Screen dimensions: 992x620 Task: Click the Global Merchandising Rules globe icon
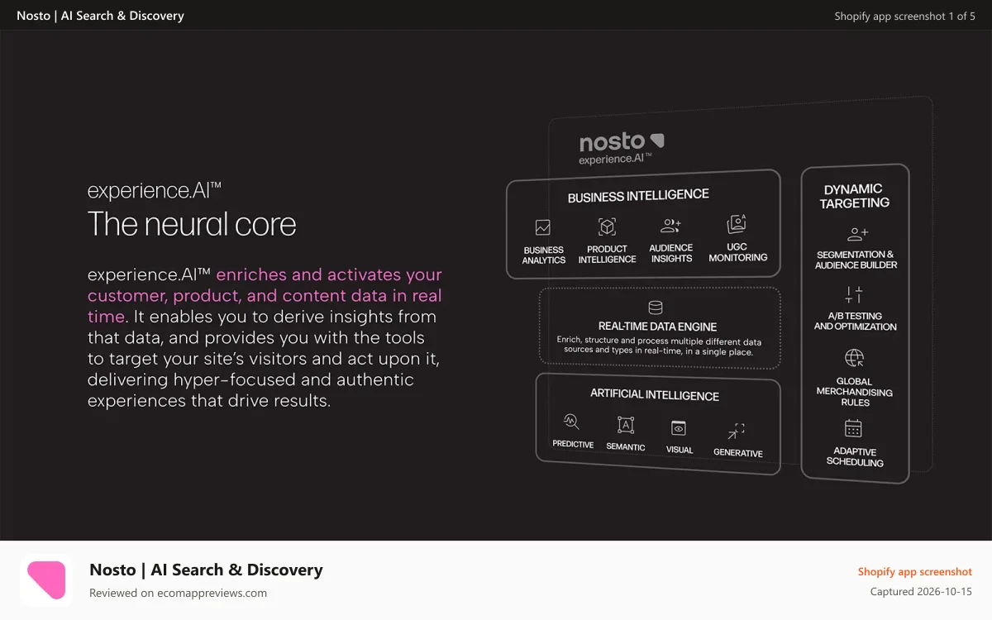pos(854,358)
